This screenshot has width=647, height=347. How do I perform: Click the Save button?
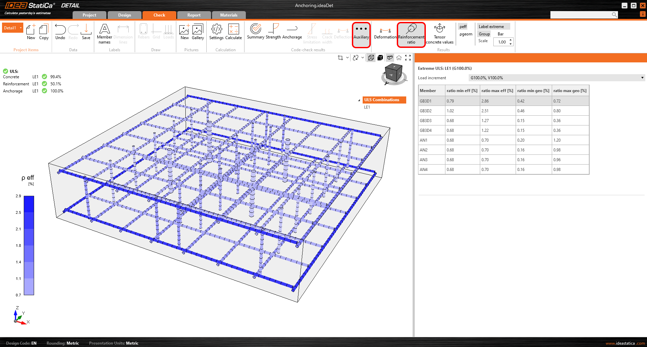point(86,32)
